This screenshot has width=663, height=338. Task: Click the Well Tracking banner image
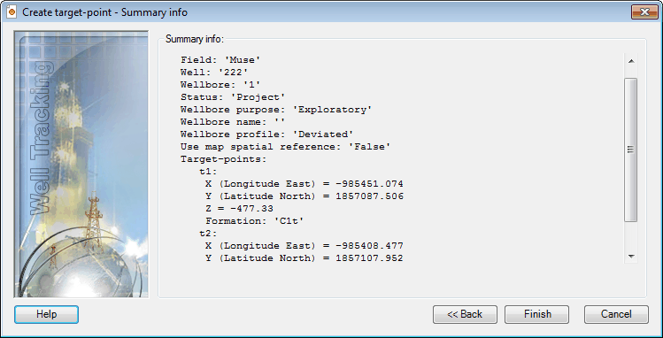pyautogui.click(x=81, y=164)
